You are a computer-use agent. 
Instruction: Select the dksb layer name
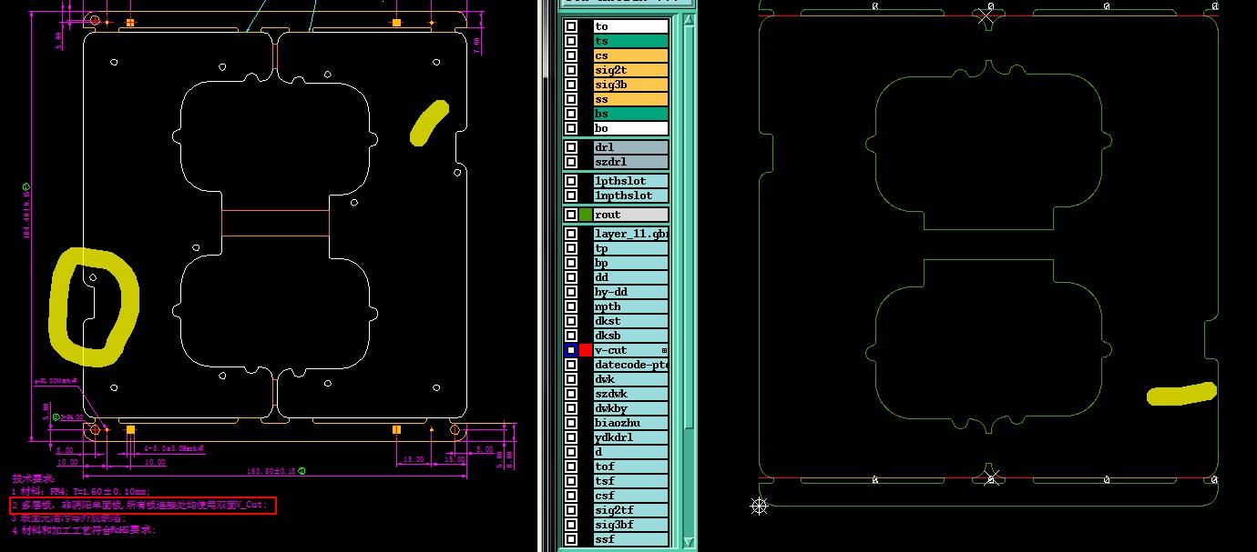pos(630,336)
